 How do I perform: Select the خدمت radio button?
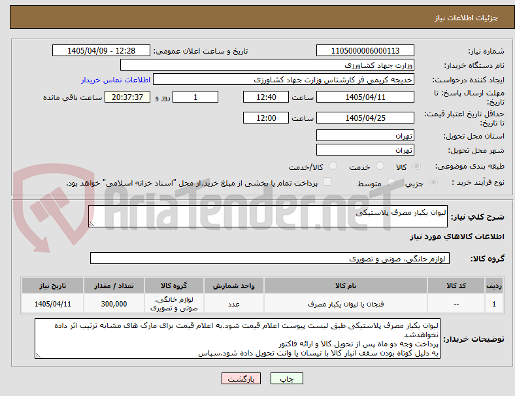click(x=380, y=166)
